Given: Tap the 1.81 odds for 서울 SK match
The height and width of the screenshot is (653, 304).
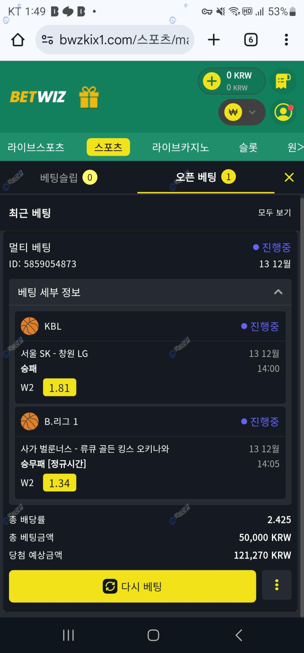Looking at the screenshot, I should 59,388.
